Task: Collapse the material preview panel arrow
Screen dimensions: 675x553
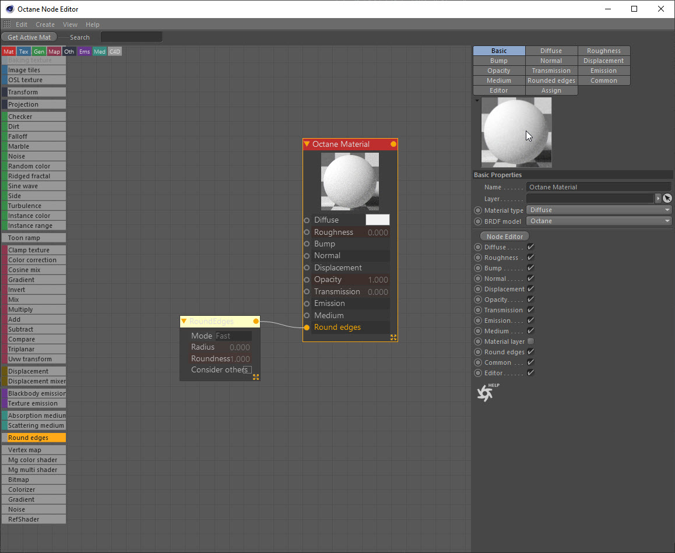Action: point(477,101)
